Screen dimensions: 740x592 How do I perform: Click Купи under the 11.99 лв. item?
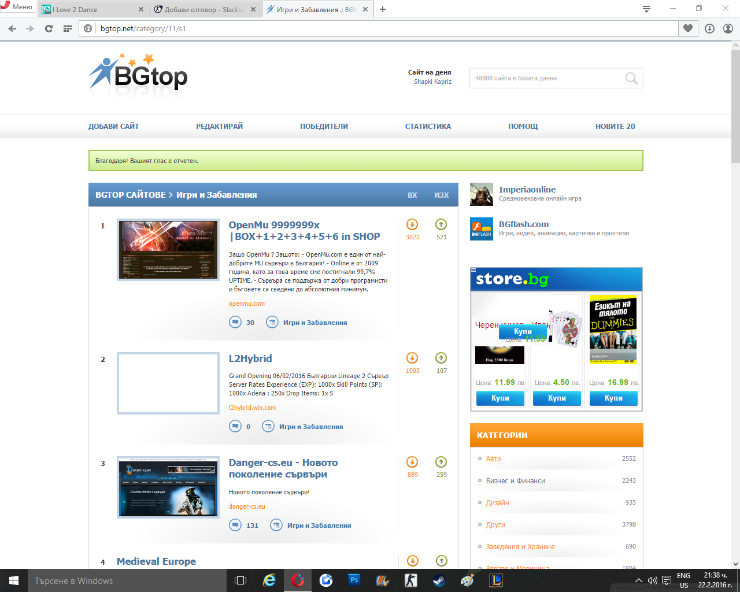tap(500, 398)
